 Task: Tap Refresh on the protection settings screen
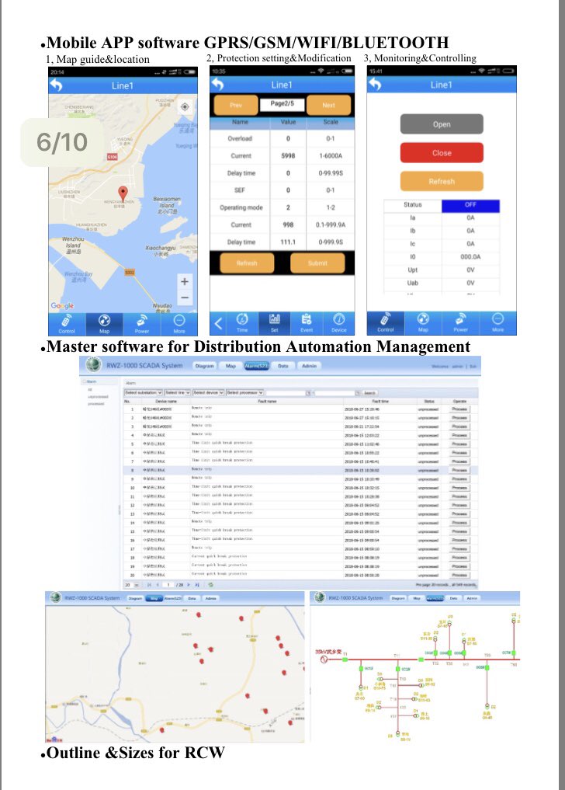(247, 263)
